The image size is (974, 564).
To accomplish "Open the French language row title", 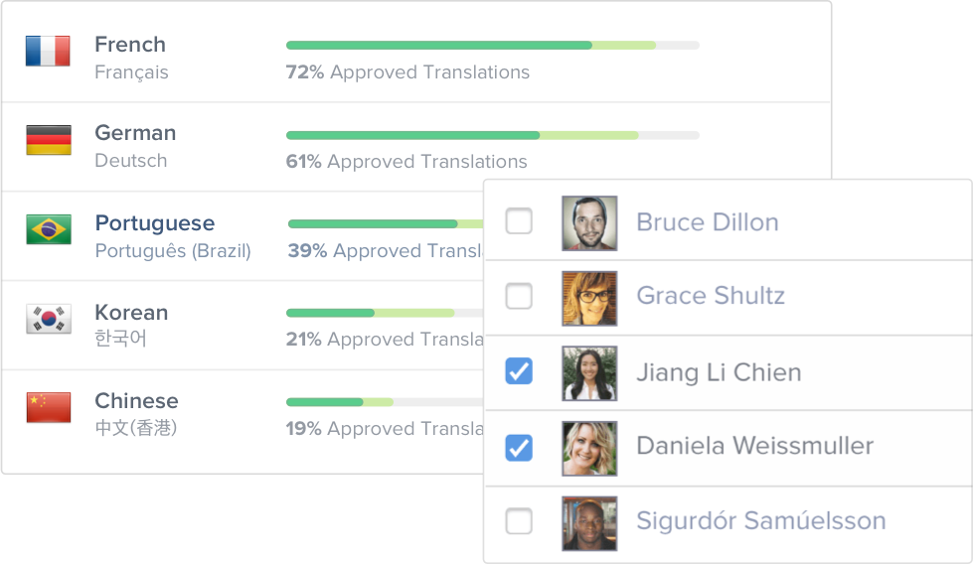I will pos(130,45).
